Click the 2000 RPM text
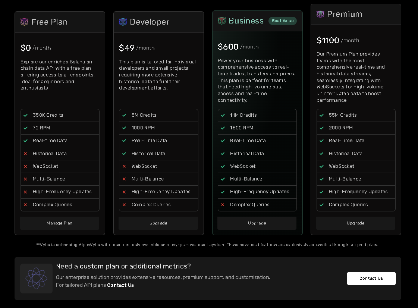The height and width of the screenshot is (308, 418). pyautogui.click(x=341, y=128)
